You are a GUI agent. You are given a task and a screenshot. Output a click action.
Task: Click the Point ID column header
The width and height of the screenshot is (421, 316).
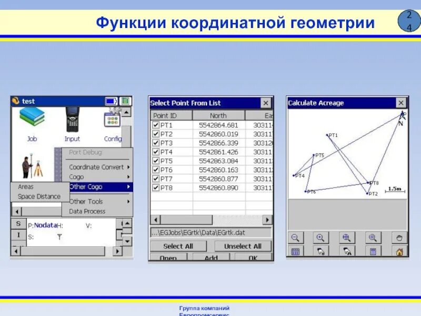tap(172, 115)
